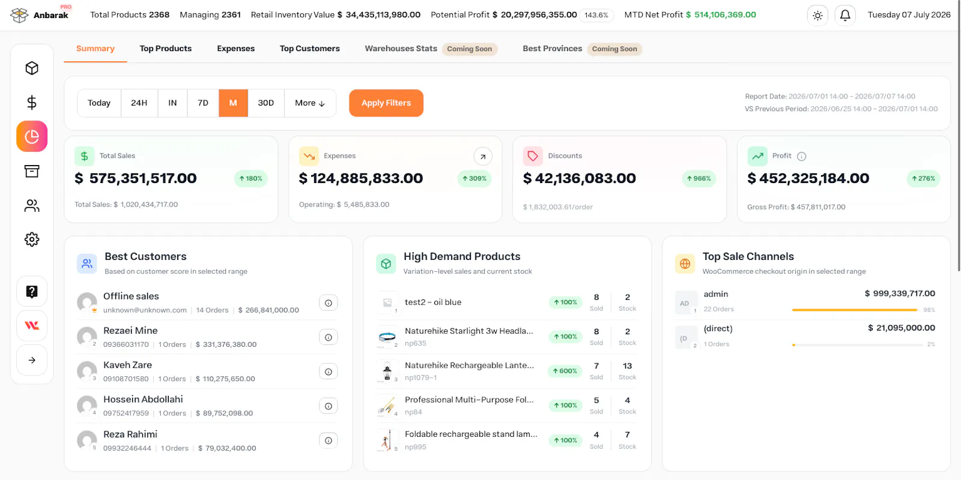Open Expenses card arrow link icon
Viewport: 961px width, 480px height.
click(x=483, y=157)
